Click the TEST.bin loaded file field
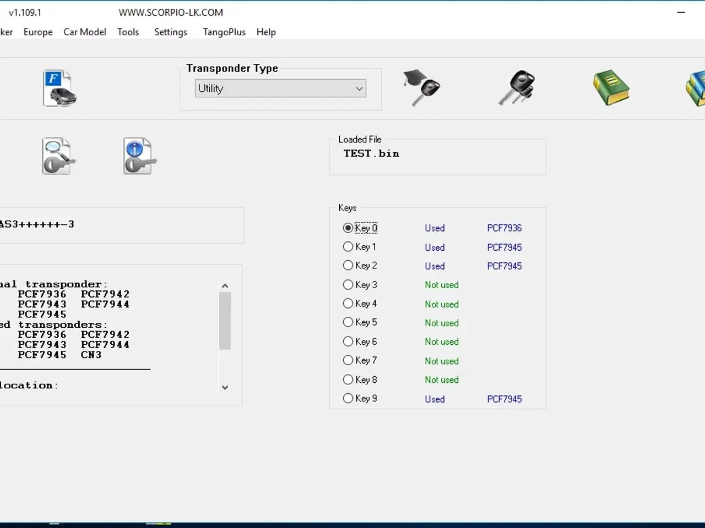 (x=437, y=158)
